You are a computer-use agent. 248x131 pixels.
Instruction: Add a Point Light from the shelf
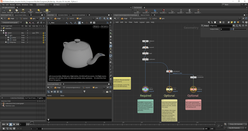(10, 11)
